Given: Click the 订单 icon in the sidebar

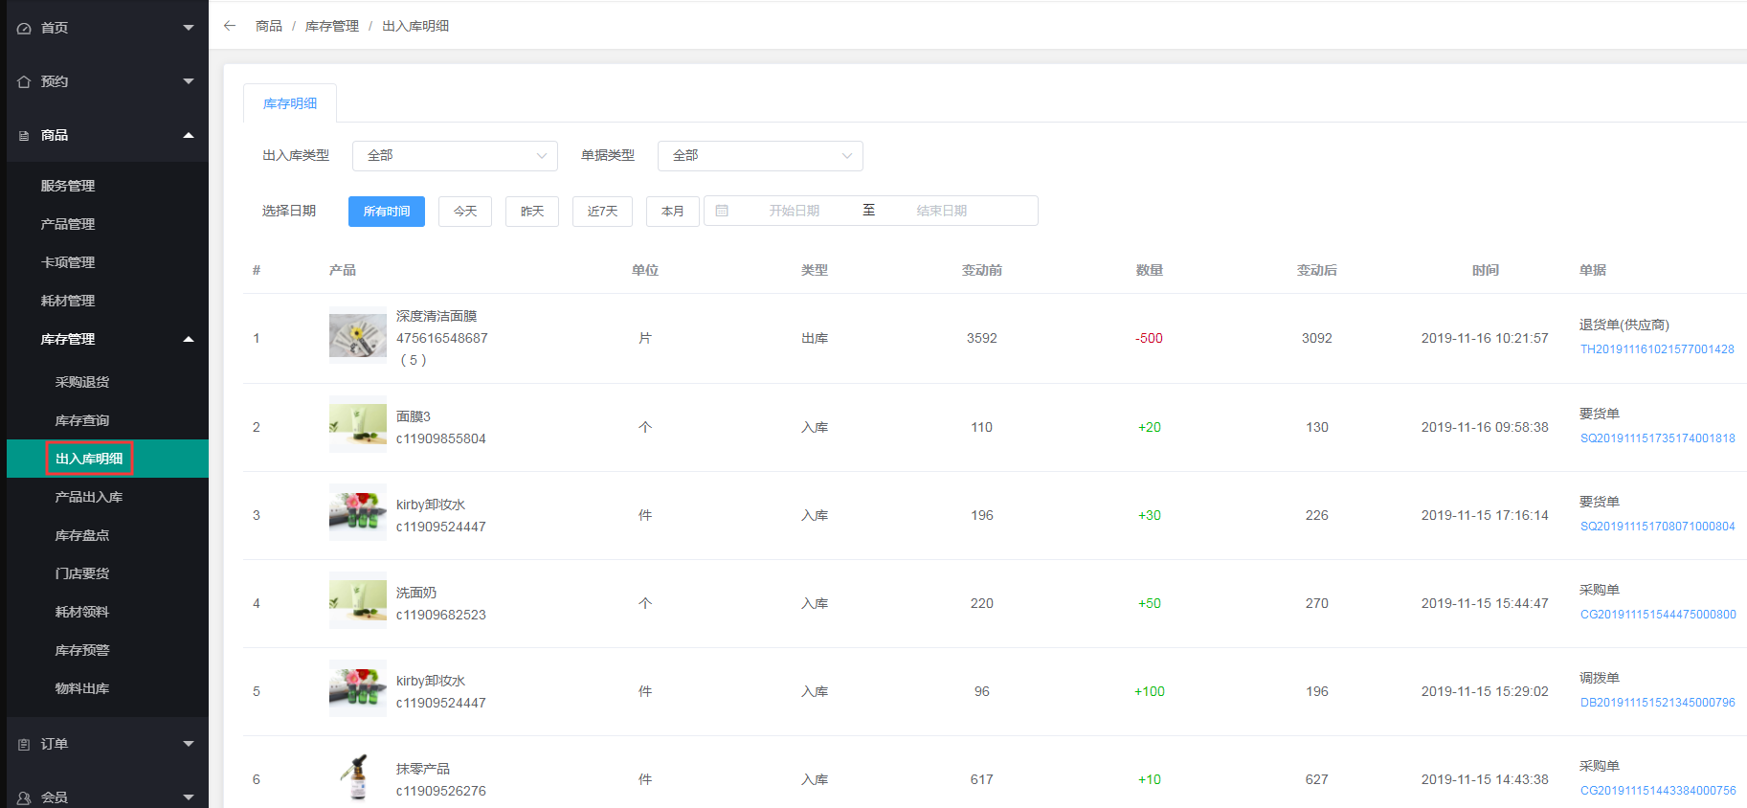Looking at the screenshot, I should [x=24, y=745].
